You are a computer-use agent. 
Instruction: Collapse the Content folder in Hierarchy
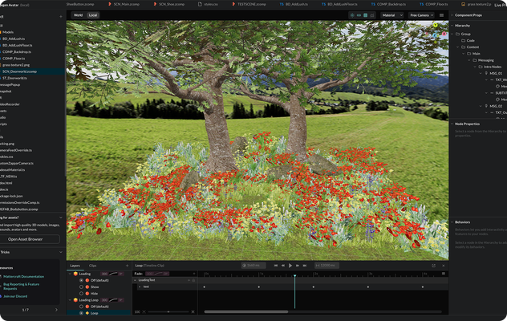pyautogui.click(x=458, y=47)
